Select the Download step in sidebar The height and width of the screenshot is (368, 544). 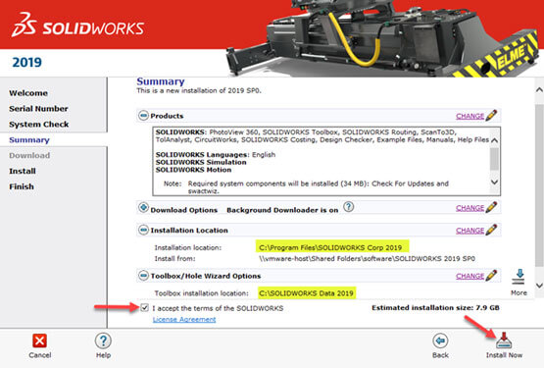tap(29, 155)
